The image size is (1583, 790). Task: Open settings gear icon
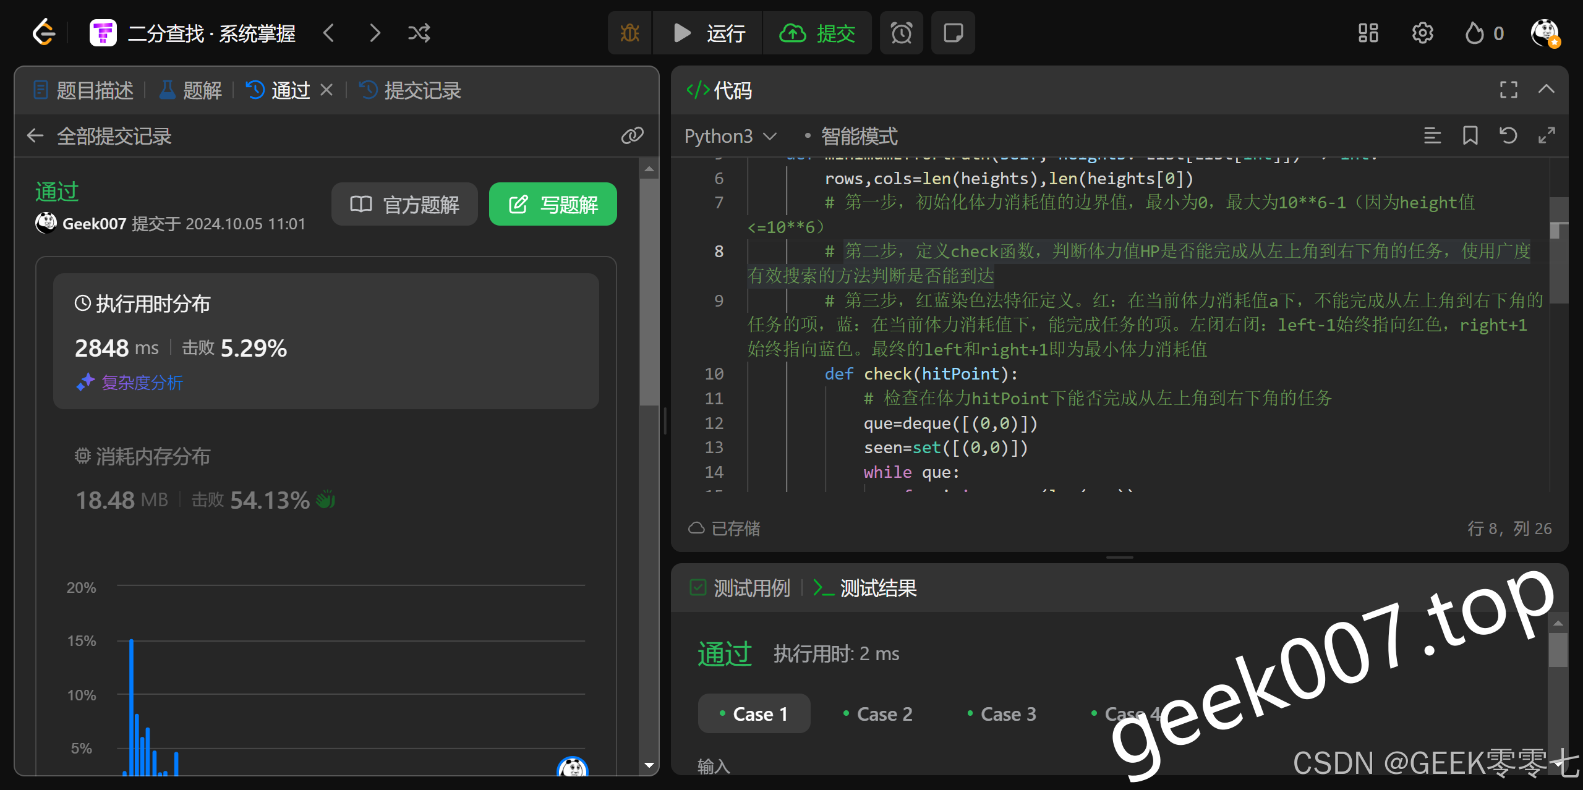(x=1422, y=33)
